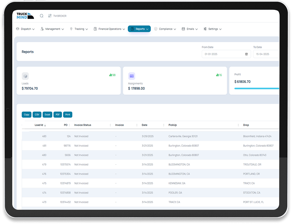
Task: Click the Settings sliders icon
Action: [x=205, y=29]
